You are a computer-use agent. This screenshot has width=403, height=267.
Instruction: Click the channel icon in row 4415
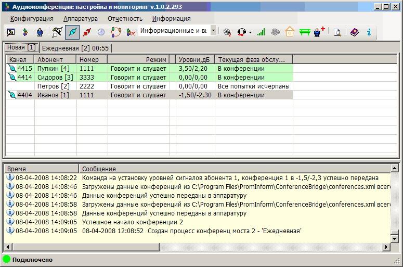pos(12,68)
